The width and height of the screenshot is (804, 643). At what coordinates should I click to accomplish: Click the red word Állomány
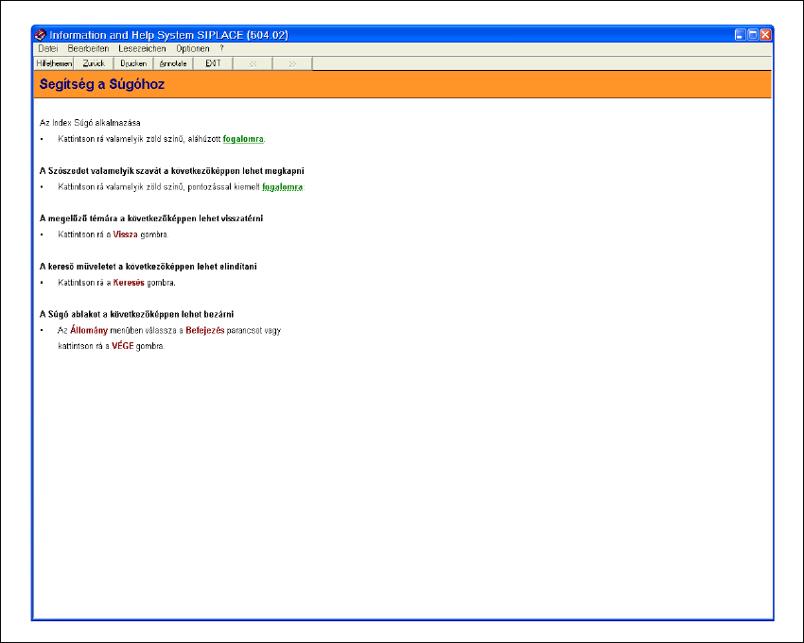(x=89, y=330)
